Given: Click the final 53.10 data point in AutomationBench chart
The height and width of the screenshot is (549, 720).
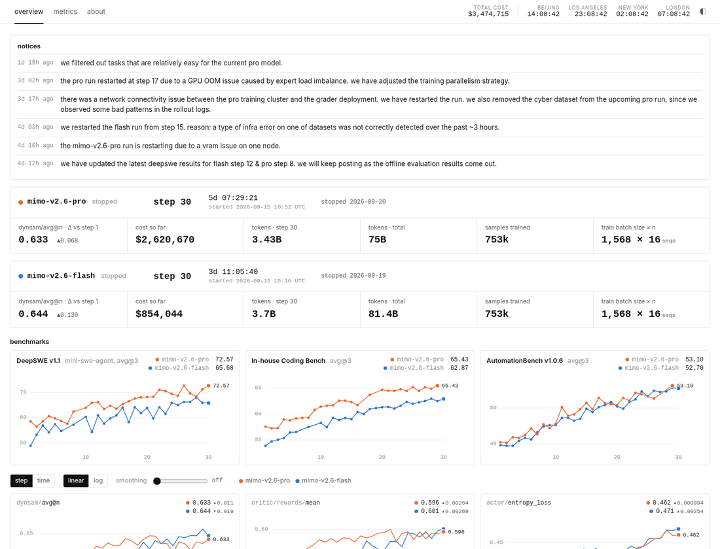Looking at the screenshot, I should click(672, 386).
